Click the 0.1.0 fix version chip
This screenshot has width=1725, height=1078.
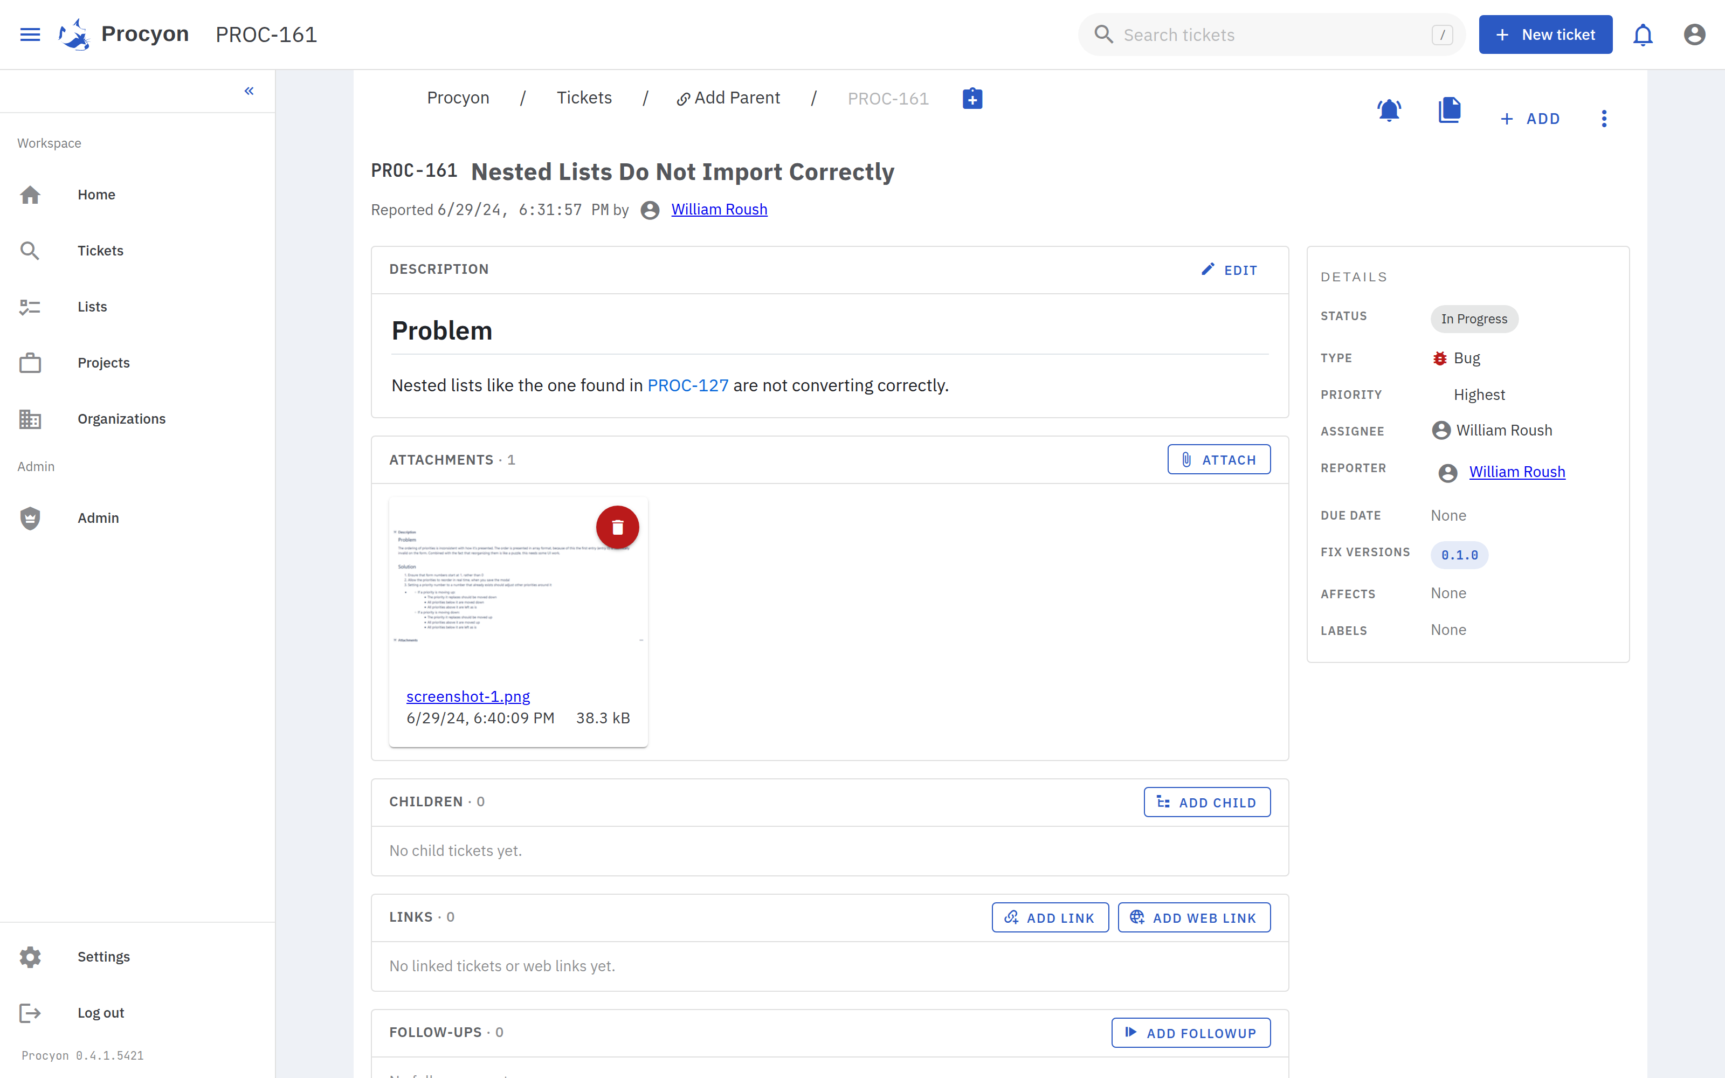pos(1459,555)
